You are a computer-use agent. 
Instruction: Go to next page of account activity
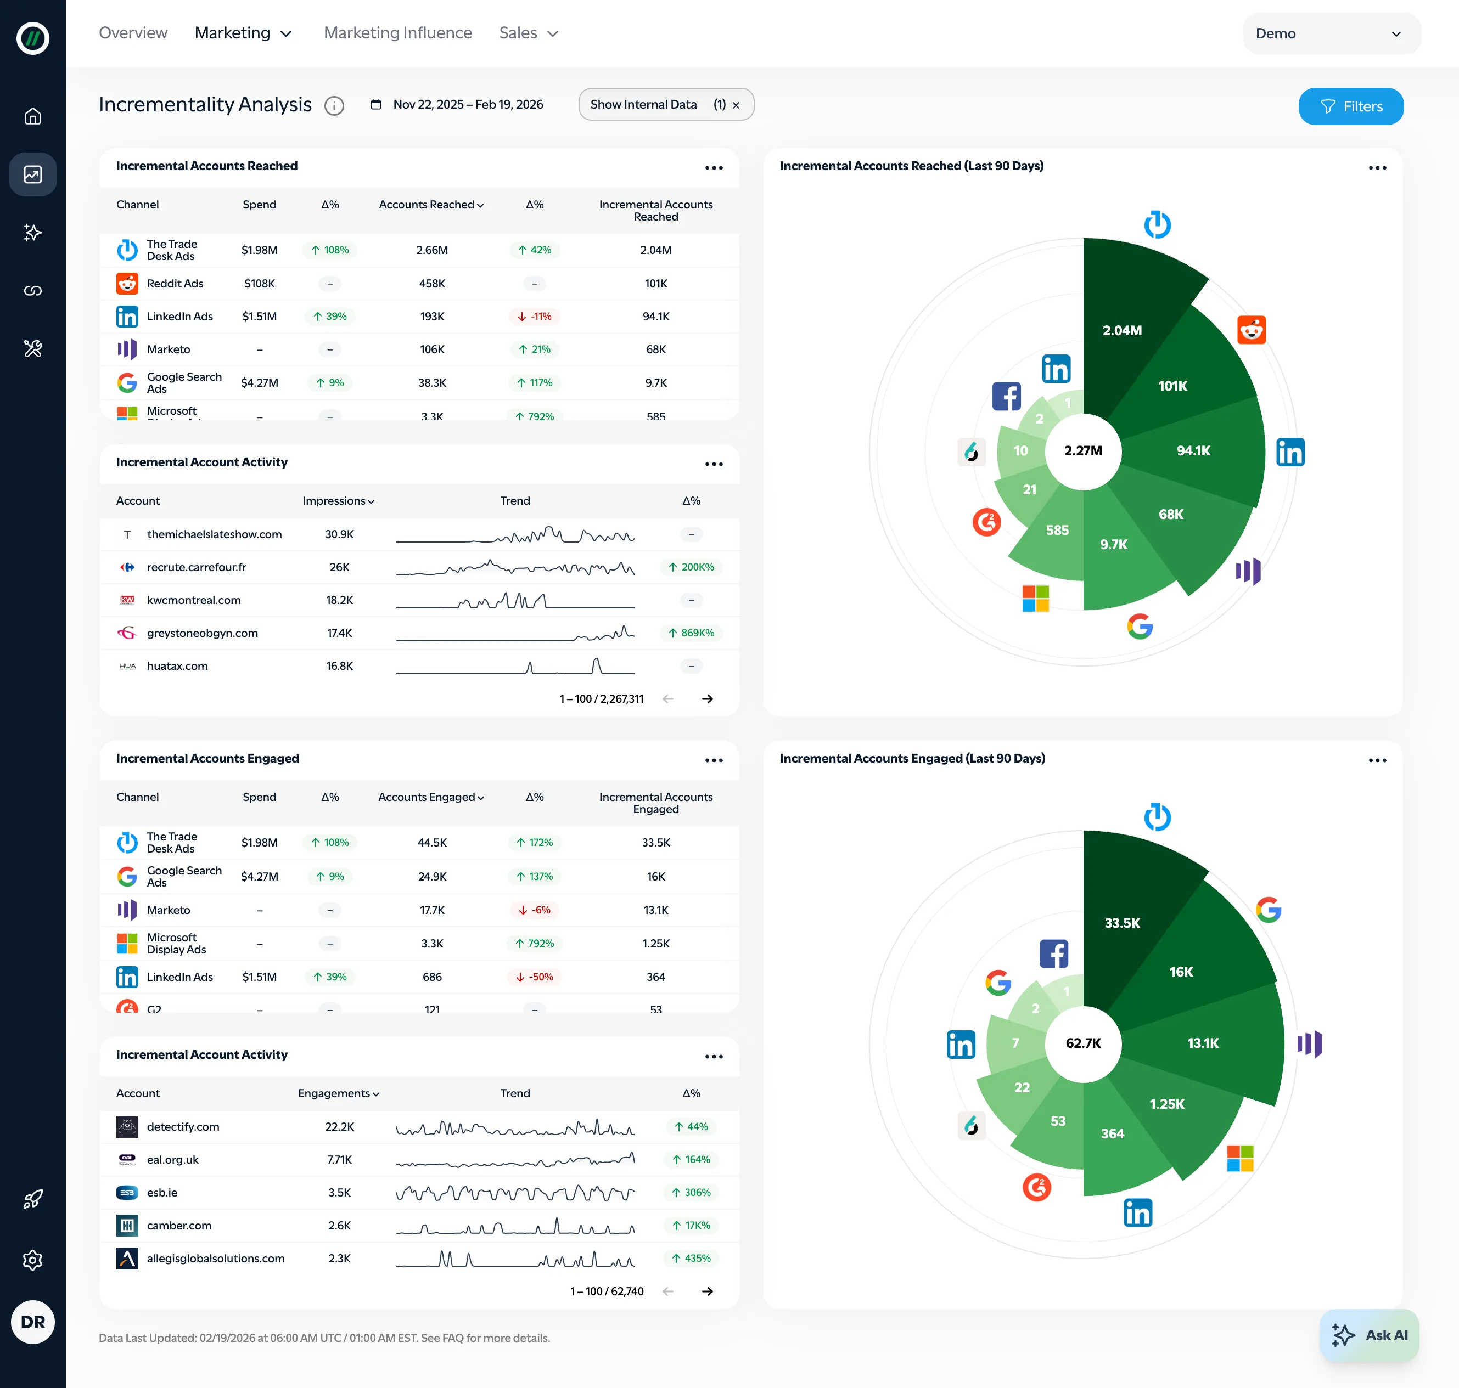(x=708, y=698)
